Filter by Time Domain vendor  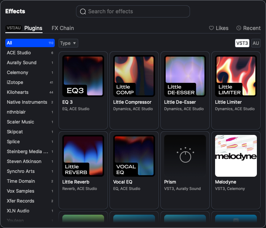pyautogui.click(x=30, y=181)
